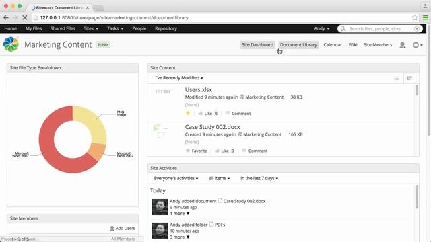
Task: Open I've Recently Modified filter dropdown
Action: [179, 78]
